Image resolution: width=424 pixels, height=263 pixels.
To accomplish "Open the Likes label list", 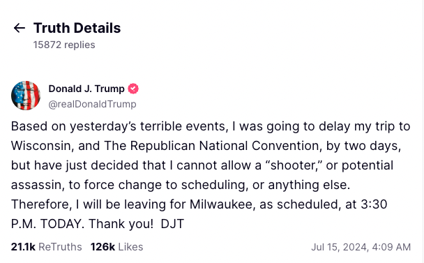I will [130, 247].
